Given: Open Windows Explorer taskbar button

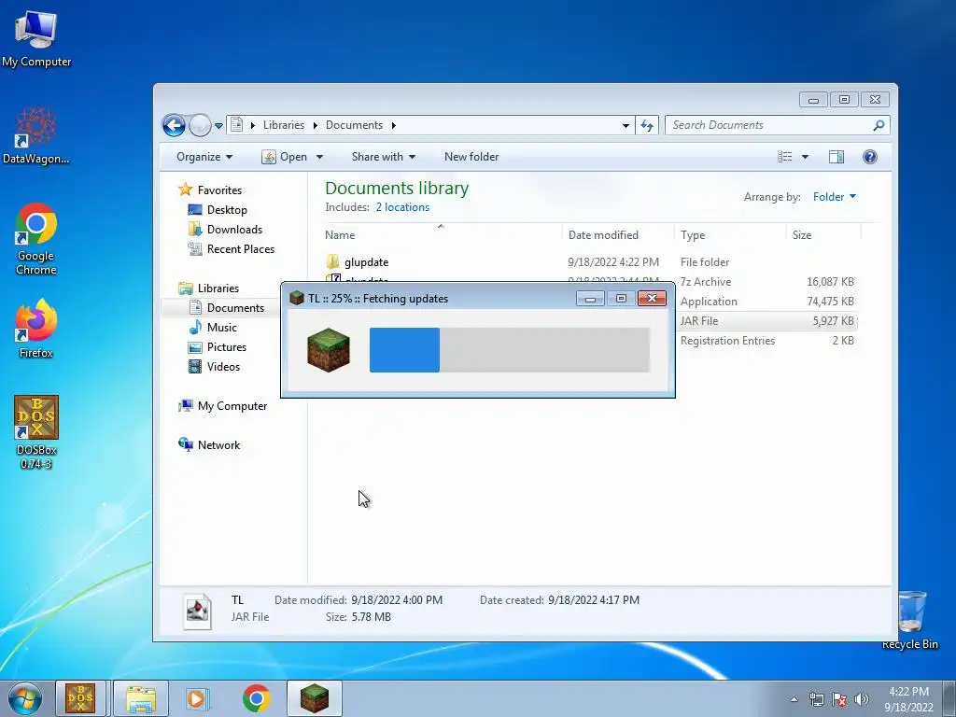Looking at the screenshot, I should pyautogui.click(x=141, y=698).
